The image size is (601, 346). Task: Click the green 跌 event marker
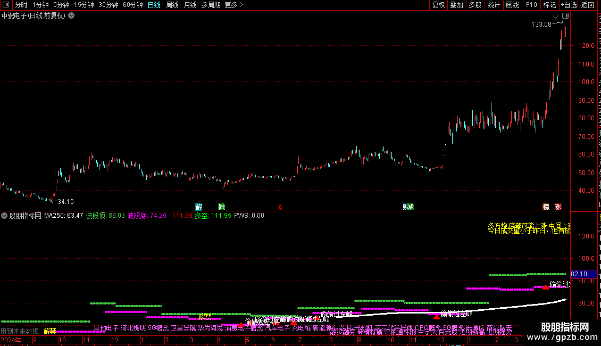pos(222,207)
